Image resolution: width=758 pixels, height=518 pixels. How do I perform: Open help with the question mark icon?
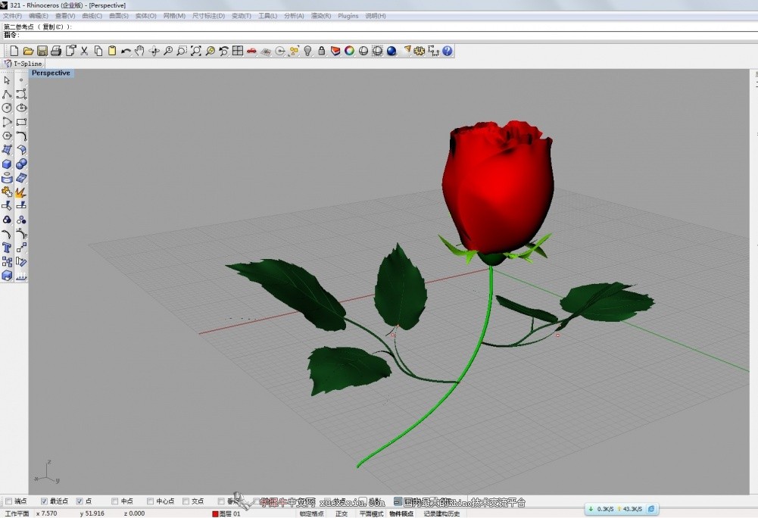pyautogui.click(x=448, y=51)
